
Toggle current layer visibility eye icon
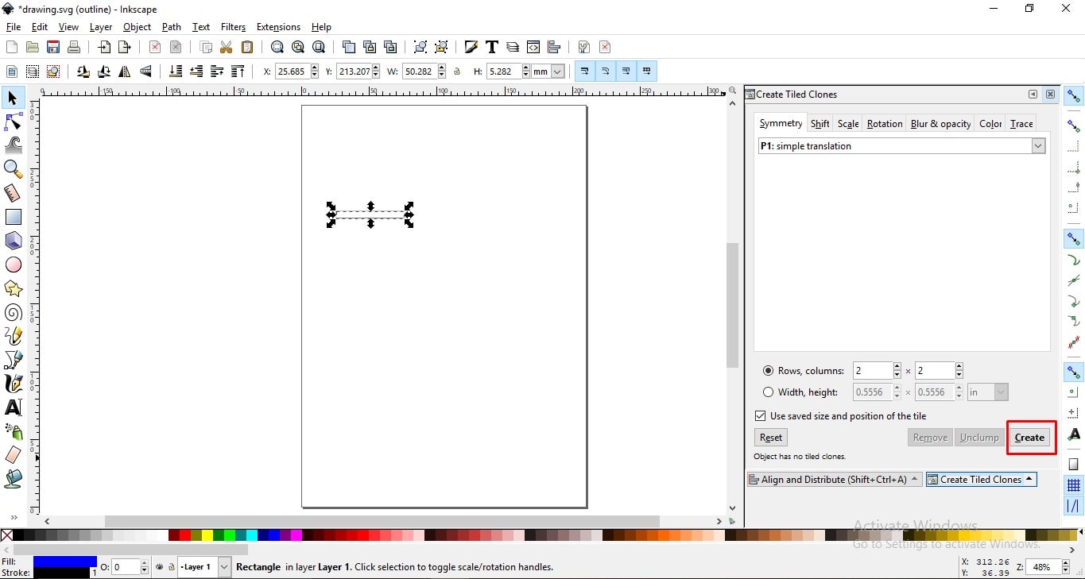pyautogui.click(x=160, y=567)
